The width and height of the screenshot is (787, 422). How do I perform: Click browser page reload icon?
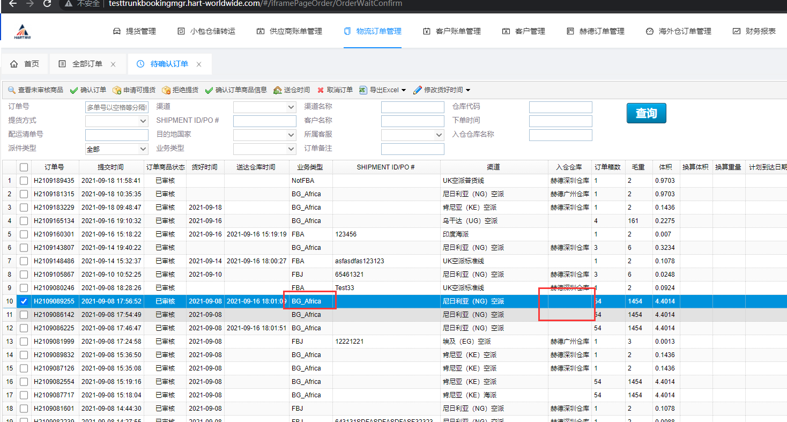click(x=47, y=4)
